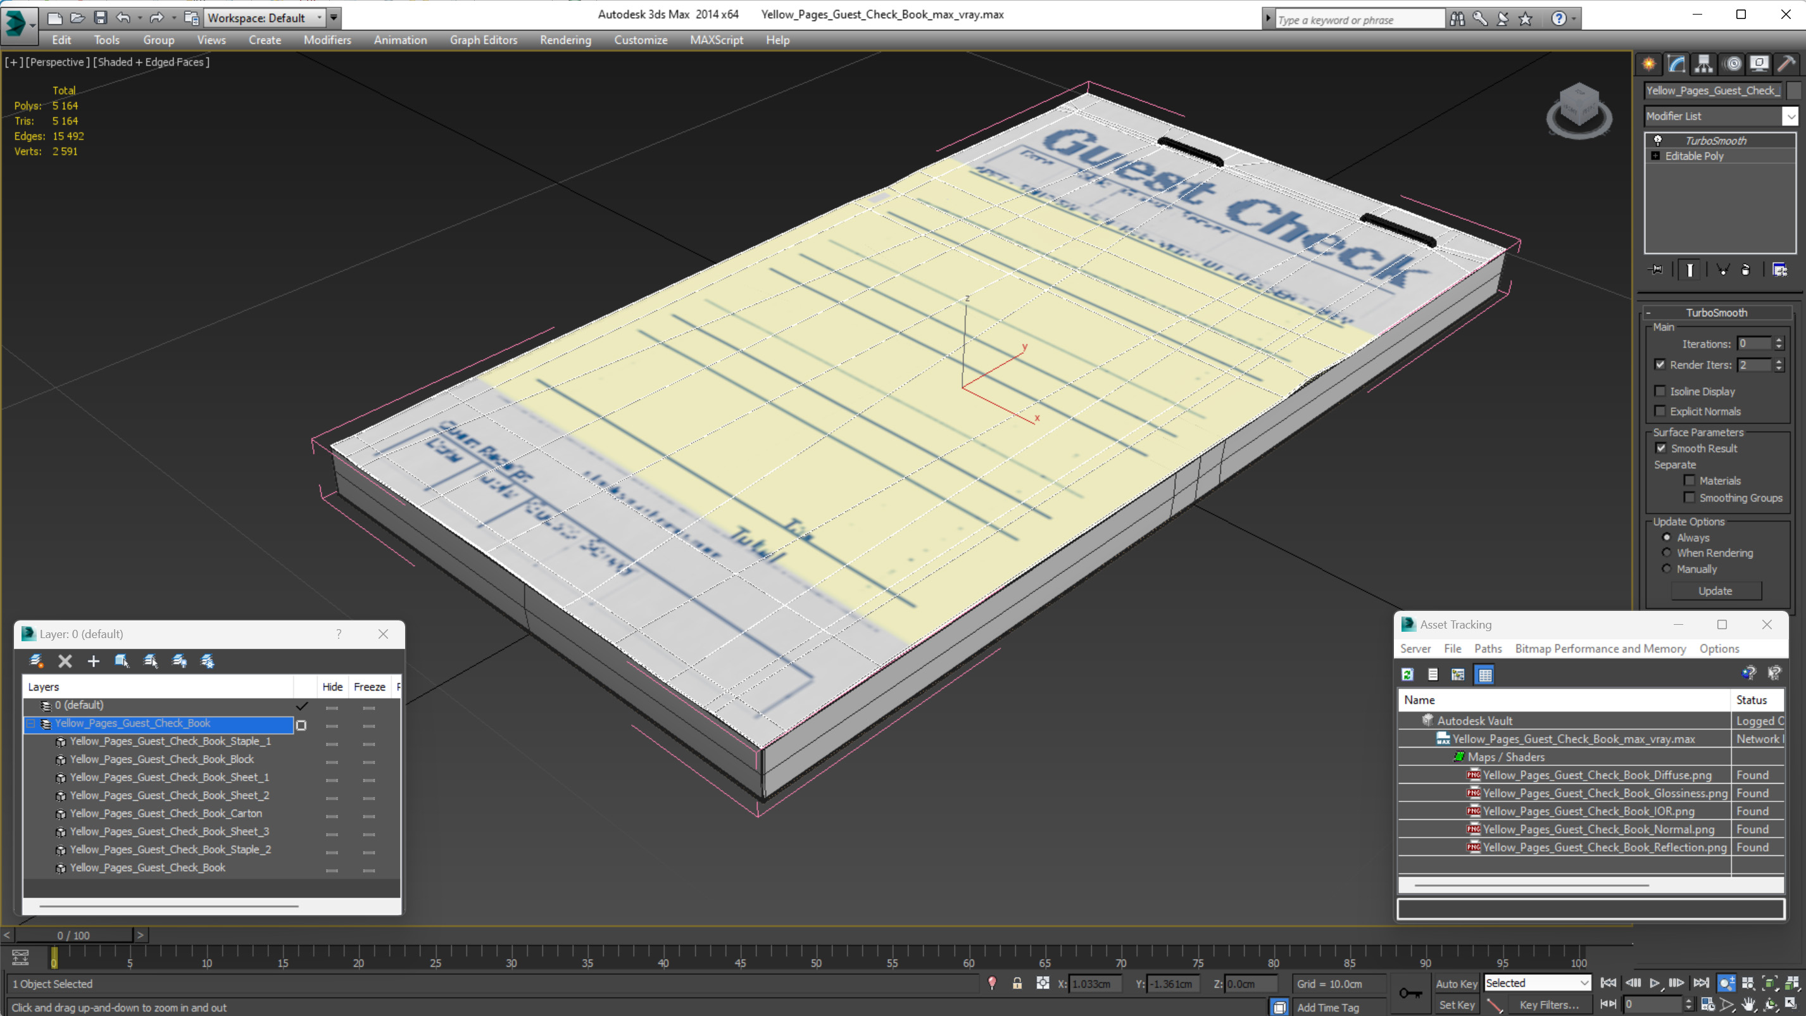Open the Rendering menu
This screenshot has height=1016, width=1806.
[x=565, y=40]
